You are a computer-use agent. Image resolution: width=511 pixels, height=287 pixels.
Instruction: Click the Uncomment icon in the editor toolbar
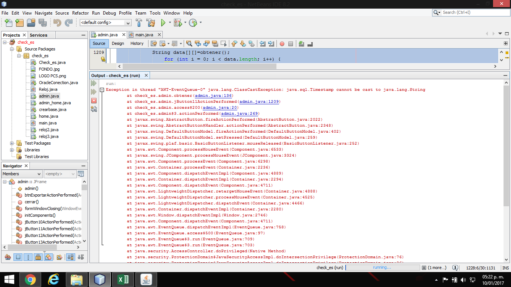point(310,44)
